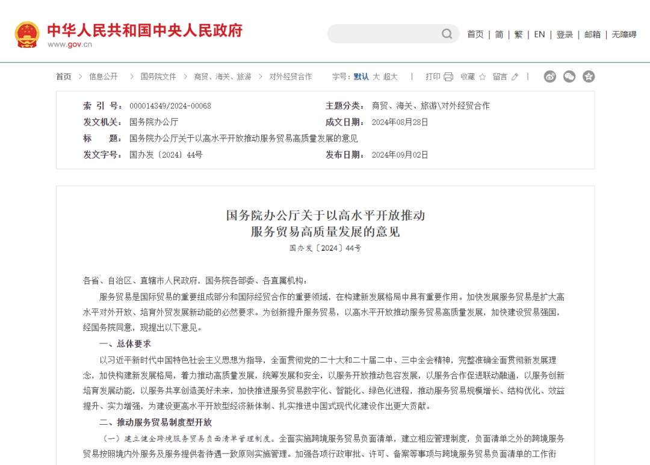Share the article via the WeChat icon
650x465 pixels.
[569, 76]
